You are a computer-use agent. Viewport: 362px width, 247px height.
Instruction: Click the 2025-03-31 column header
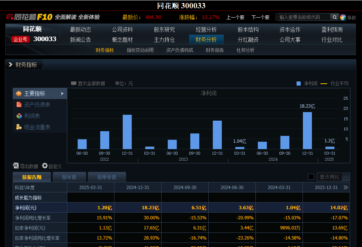tap(91, 187)
